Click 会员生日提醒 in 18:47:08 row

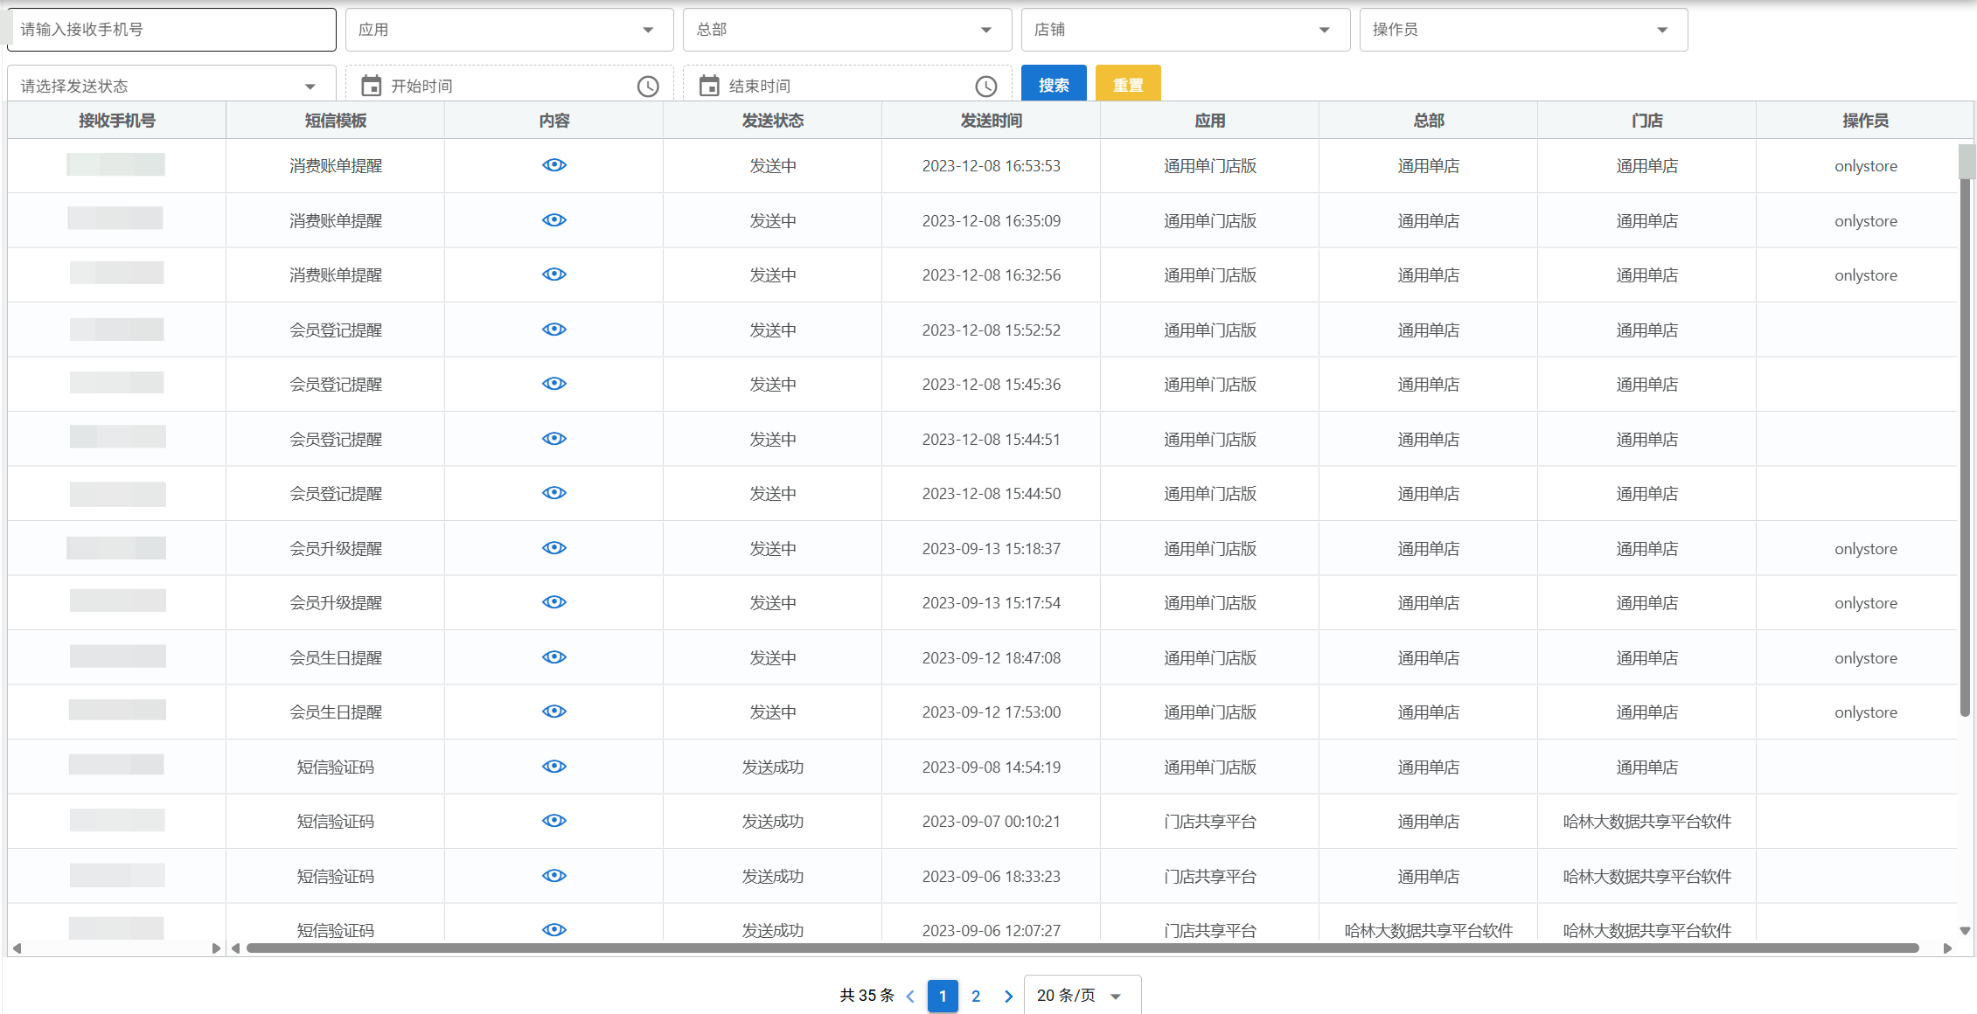coord(336,658)
